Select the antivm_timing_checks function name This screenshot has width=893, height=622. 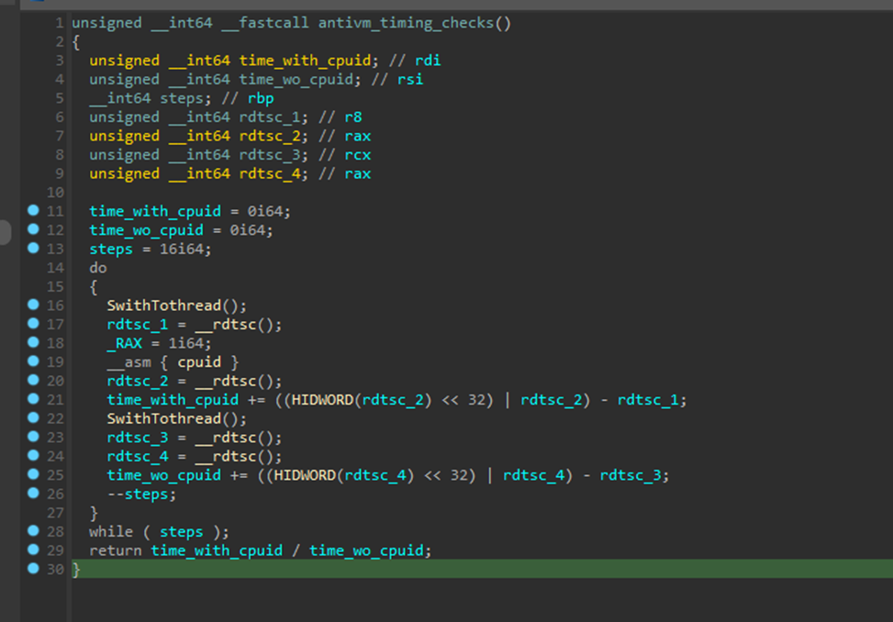click(406, 23)
